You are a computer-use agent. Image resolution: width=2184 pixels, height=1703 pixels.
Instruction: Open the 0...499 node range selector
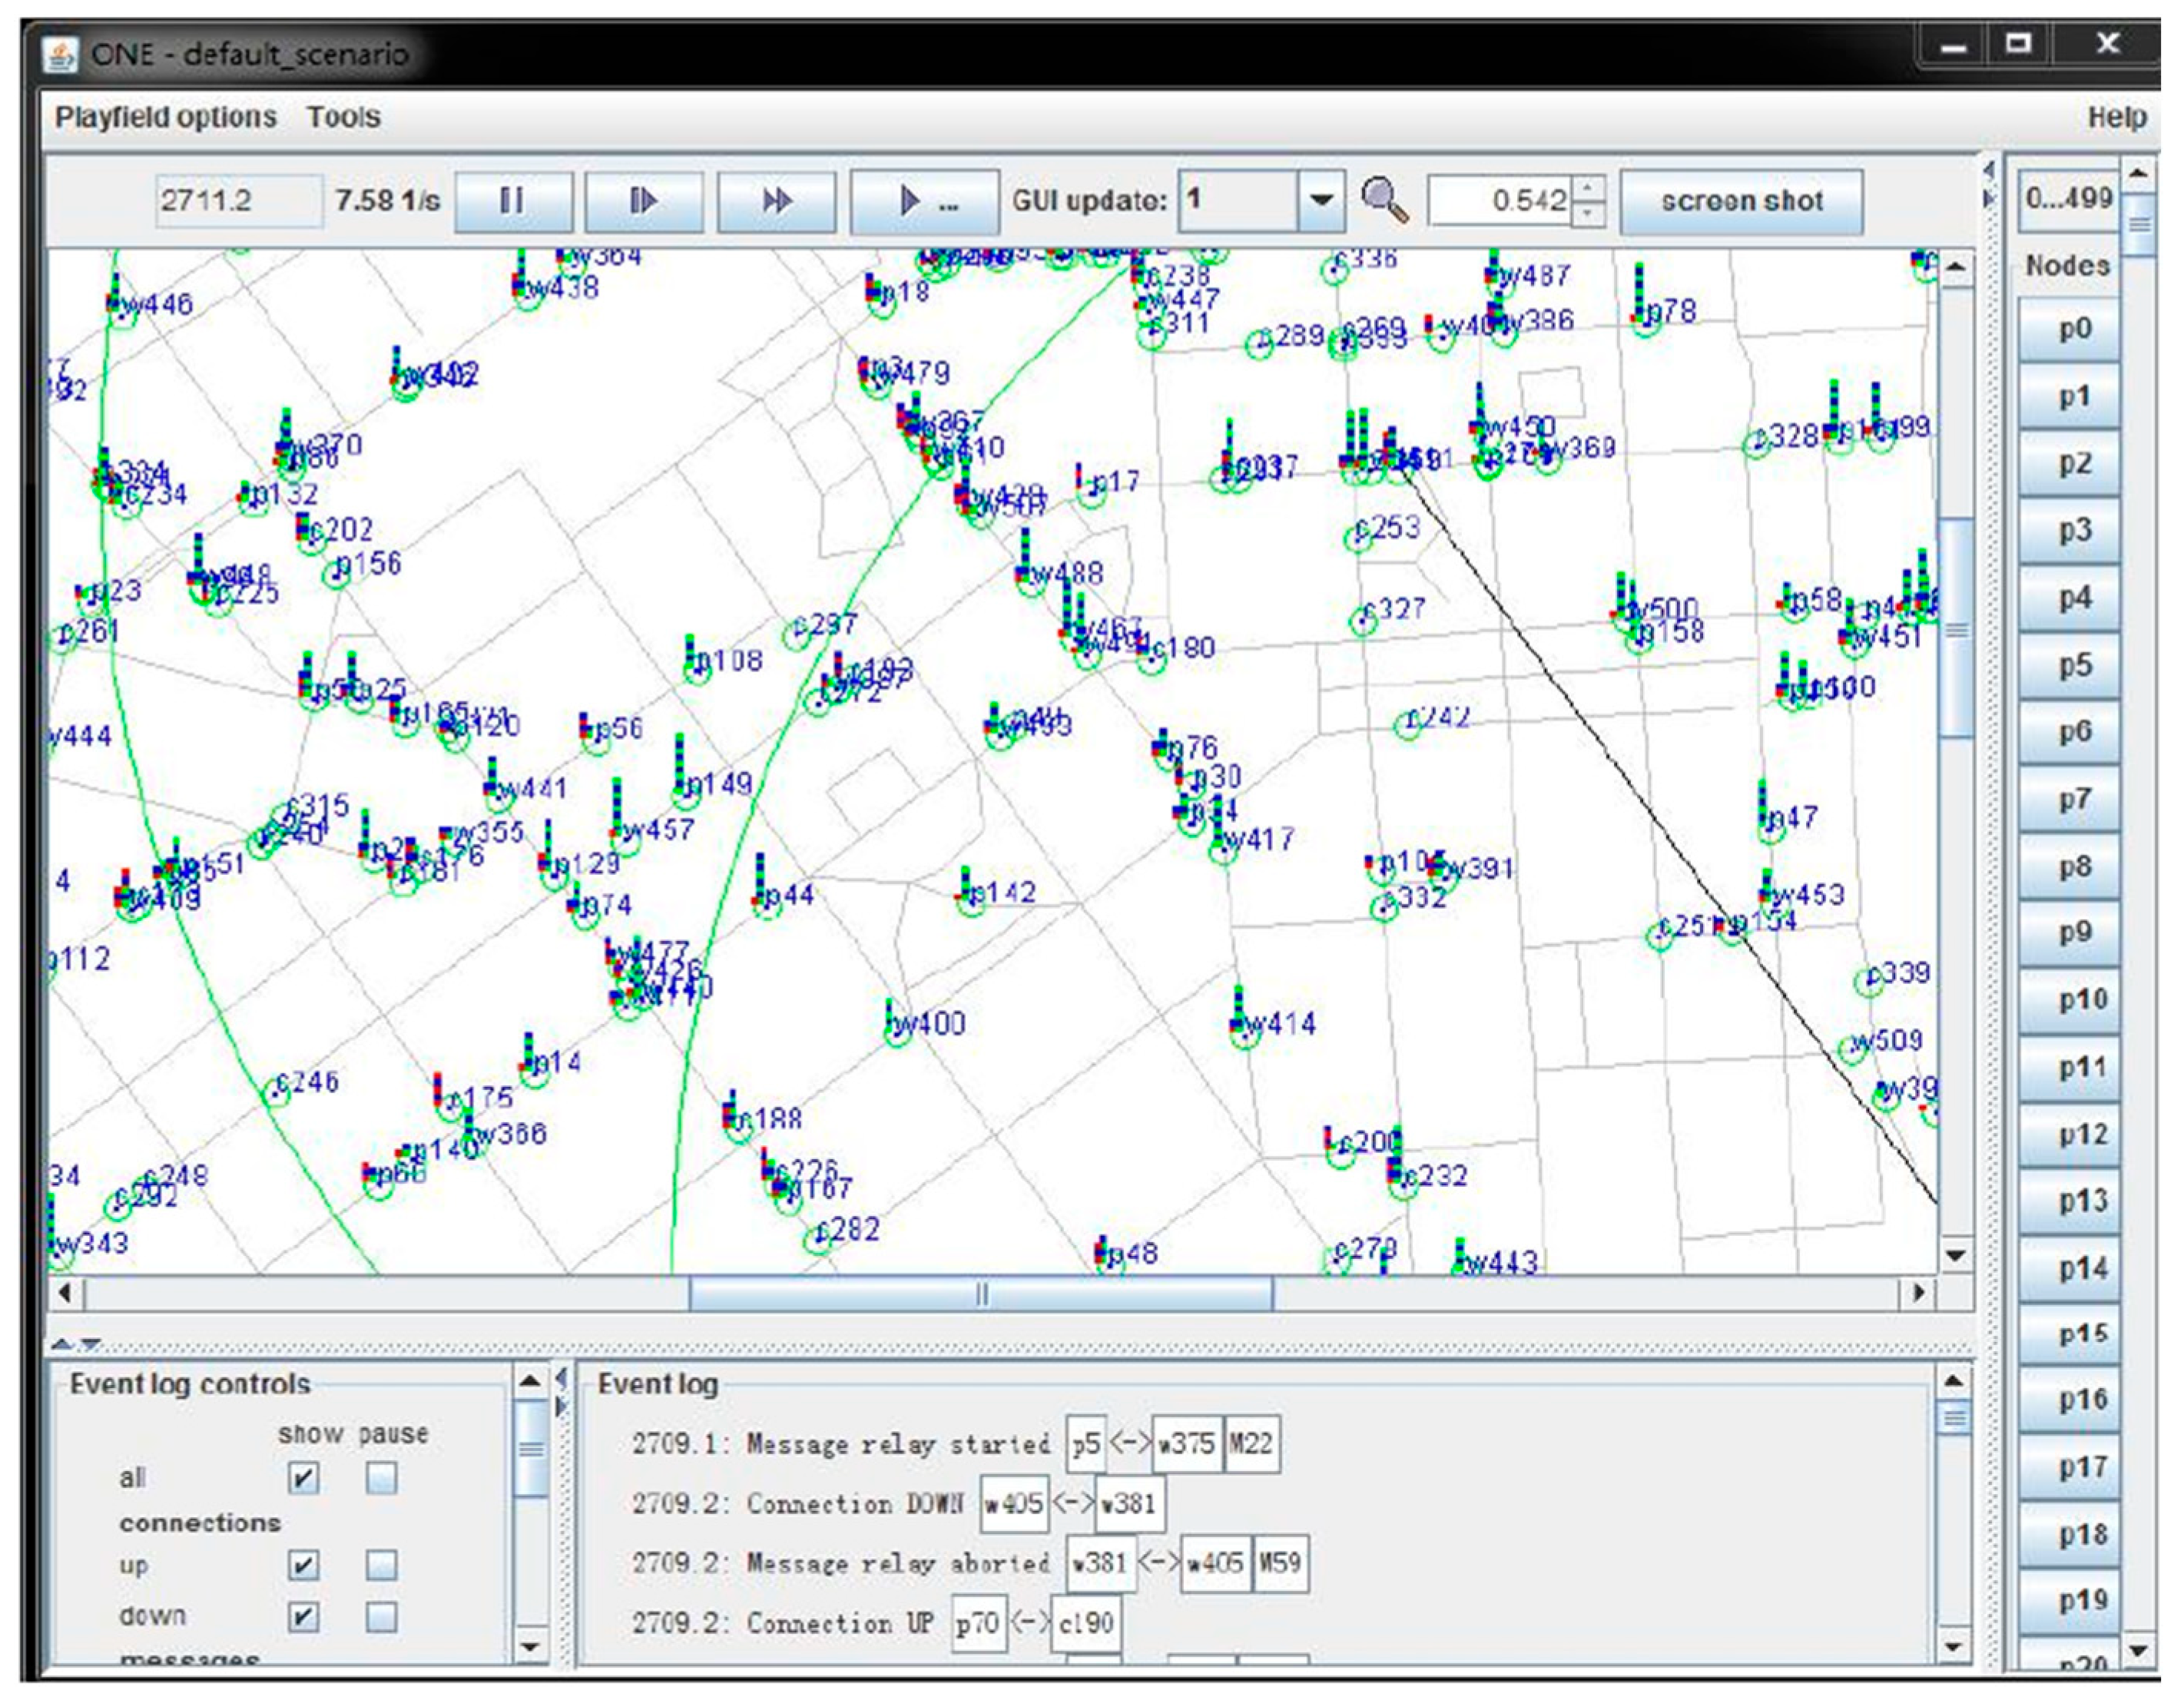(x=2068, y=199)
